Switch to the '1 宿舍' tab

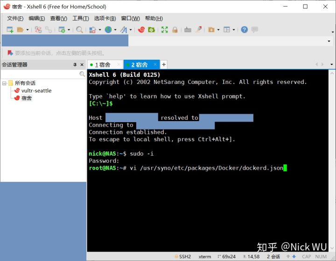click(103, 65)
